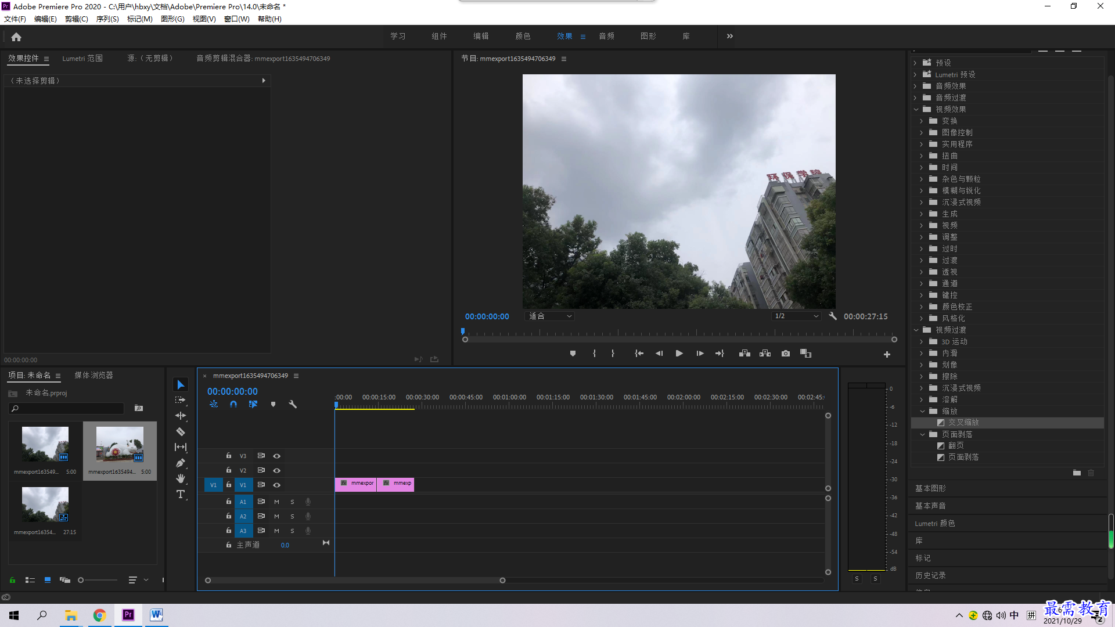Toggle lock on track V3
The image size is (1115, 627).
pos(229,456)
